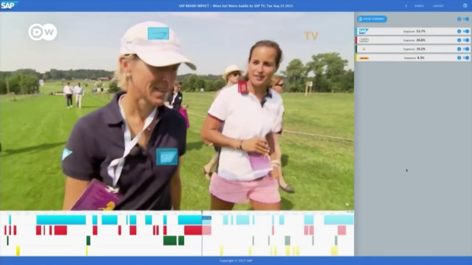The image size is (472, 265).
Task: Jump to last light-cyan segment at timeline end
Action: click(x=339, y=220)
